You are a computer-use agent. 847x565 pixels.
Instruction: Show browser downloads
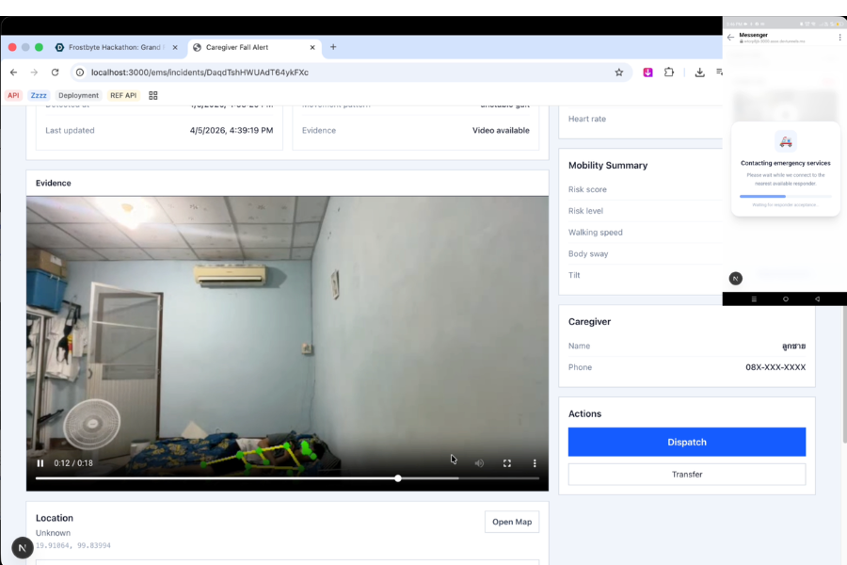click(x=699, y=72)
